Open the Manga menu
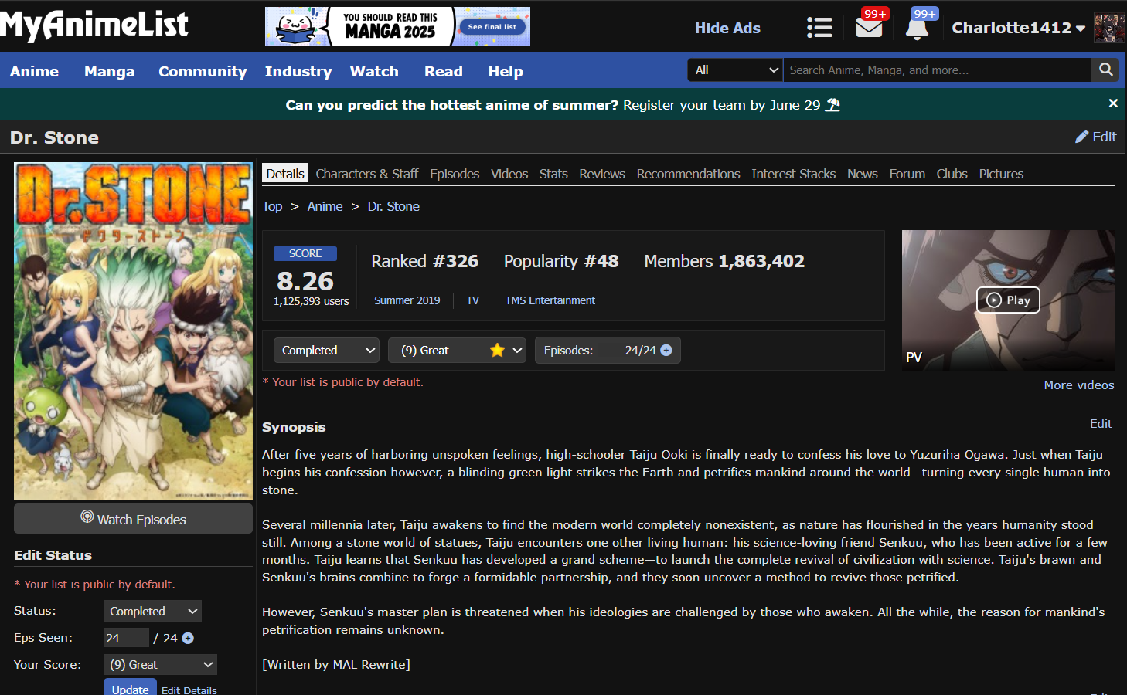 click(109, 71)
